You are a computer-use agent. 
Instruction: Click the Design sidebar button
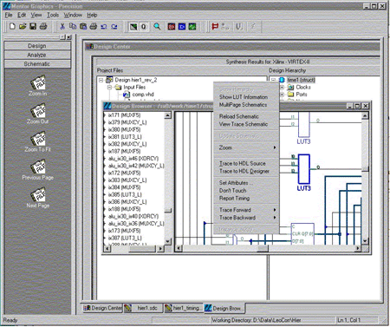(x=37, y=46)
